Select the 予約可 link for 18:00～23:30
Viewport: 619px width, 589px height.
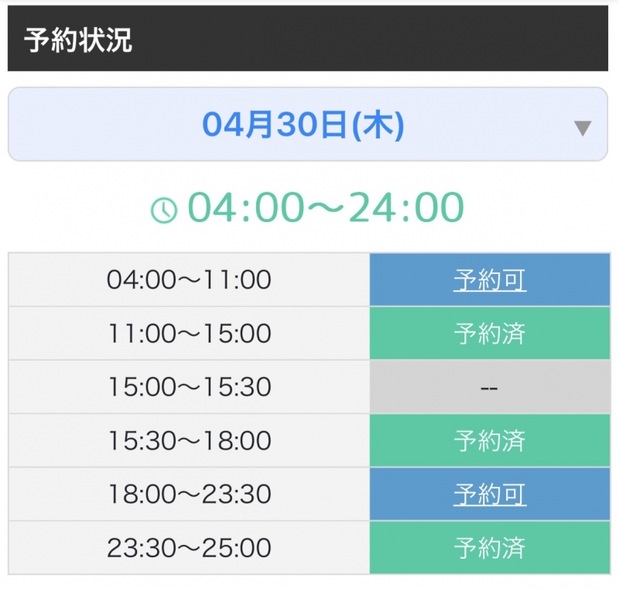click(489, 495)
